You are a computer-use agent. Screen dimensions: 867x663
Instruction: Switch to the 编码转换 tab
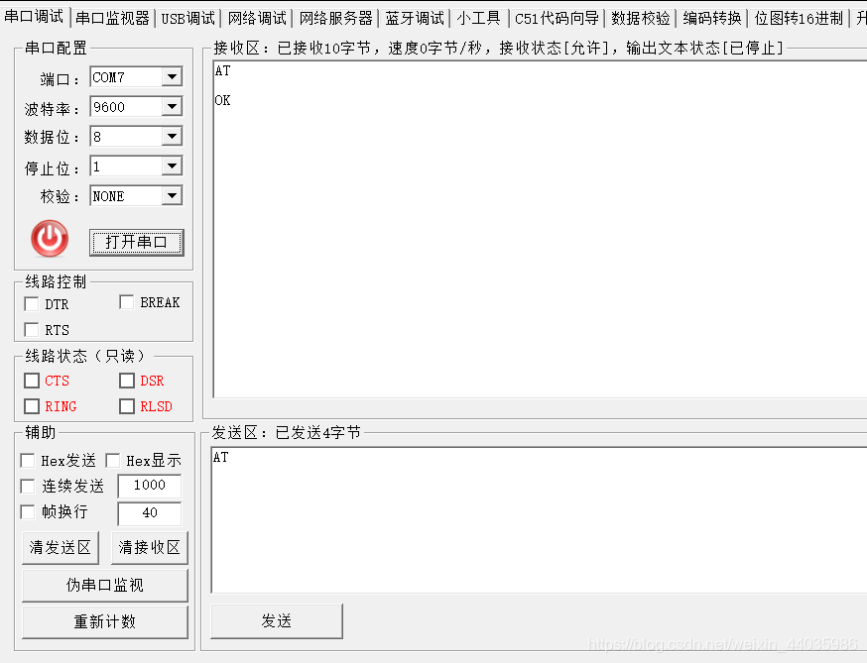[711, 18]
